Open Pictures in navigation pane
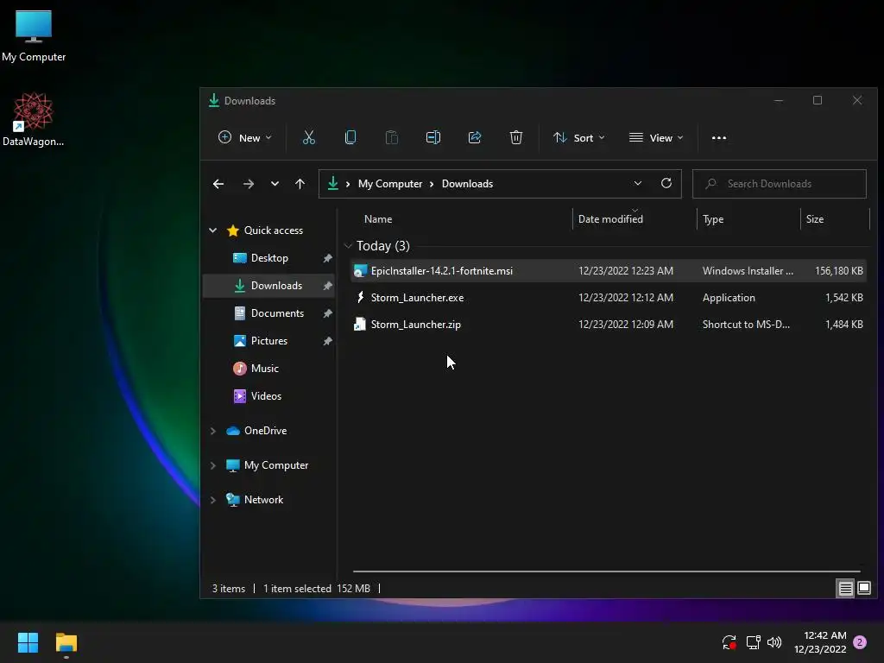Screen dimensions: 884x663 point(269,340)
